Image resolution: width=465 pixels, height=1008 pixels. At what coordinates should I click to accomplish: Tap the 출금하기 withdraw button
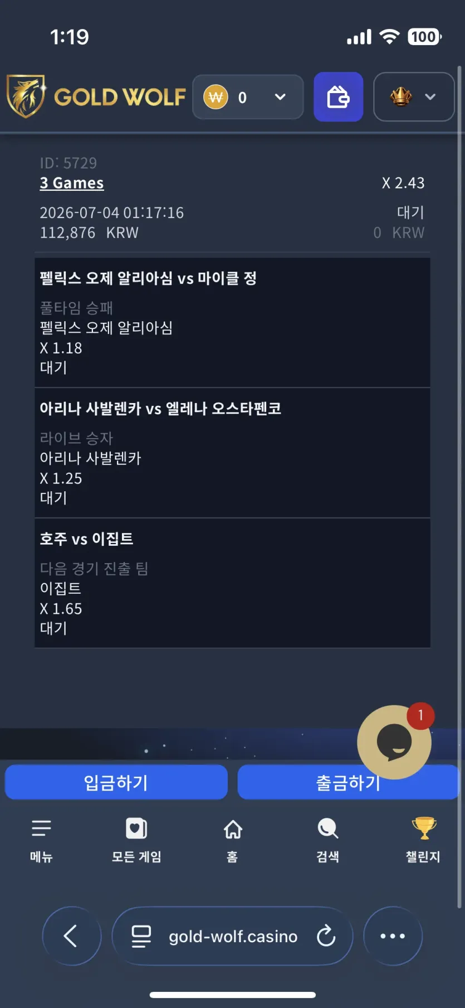(348, 782)
